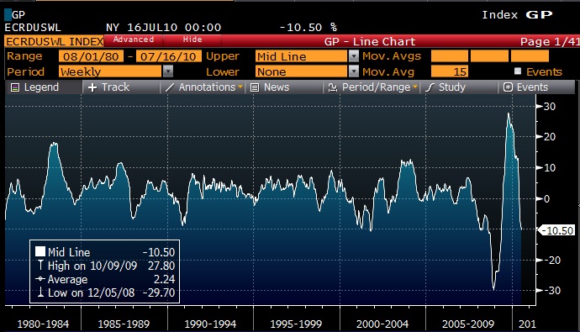Viewport: 580px width, 332px height.
Task: Open the Legend toolbar item
Action: click(44, 87)
